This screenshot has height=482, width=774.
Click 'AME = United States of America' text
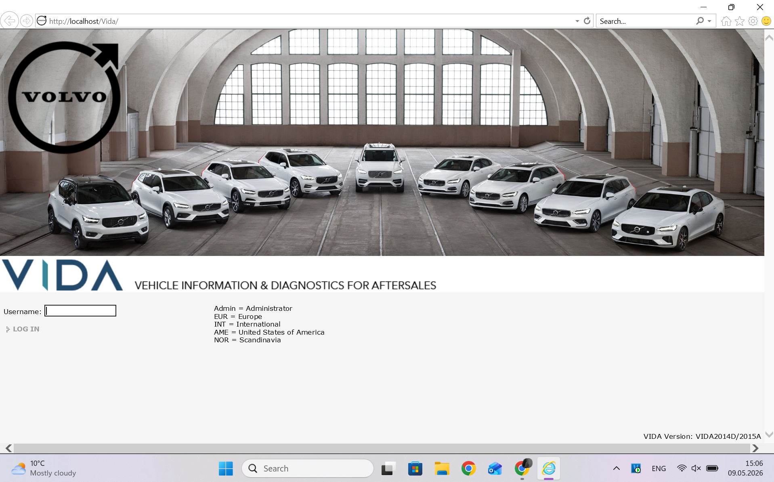[x=269, y=332]
